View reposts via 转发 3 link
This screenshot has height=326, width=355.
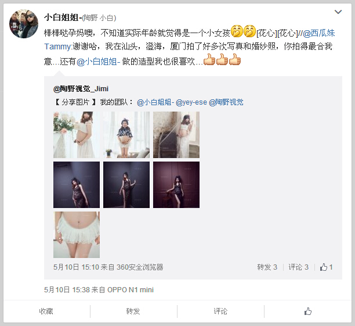pyautogui.click(x=267, y=267)
